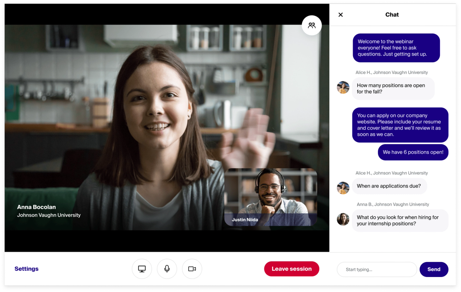Open the participants panel icon
The image size is (461, 292).
pos(312,25)
